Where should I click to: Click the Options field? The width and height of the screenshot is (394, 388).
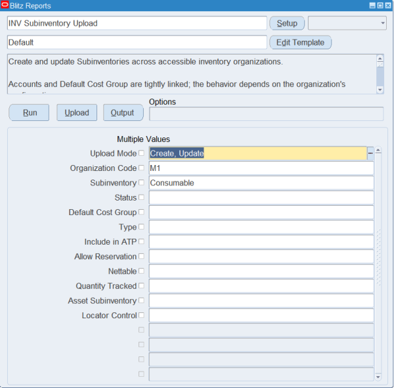click(267, 114)
